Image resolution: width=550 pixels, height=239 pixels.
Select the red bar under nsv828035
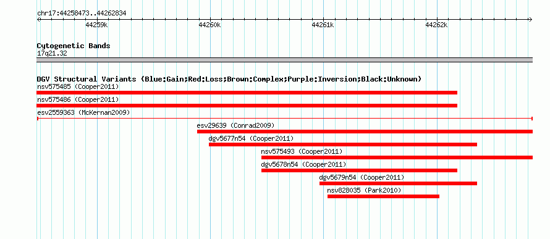tap(383, 196)
